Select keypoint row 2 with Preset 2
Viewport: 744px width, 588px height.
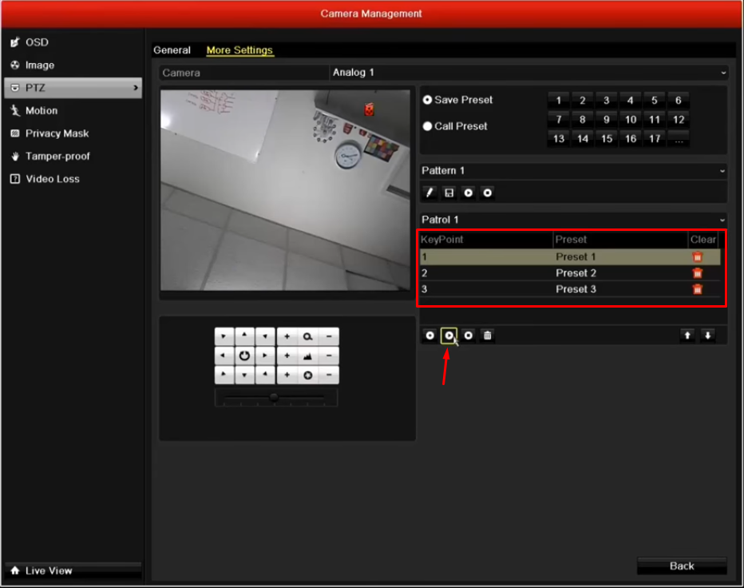click(x=570, y=273)
